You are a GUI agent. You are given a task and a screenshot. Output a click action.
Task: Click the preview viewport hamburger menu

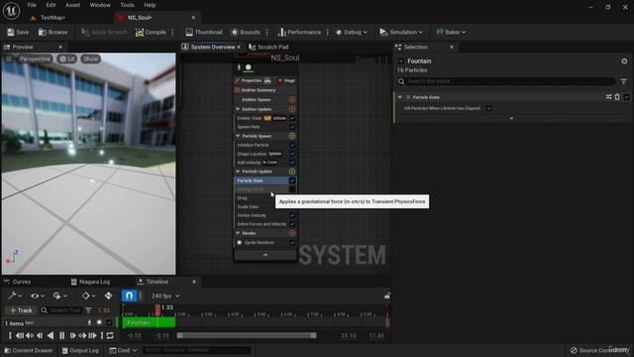[x=9, y=59]
